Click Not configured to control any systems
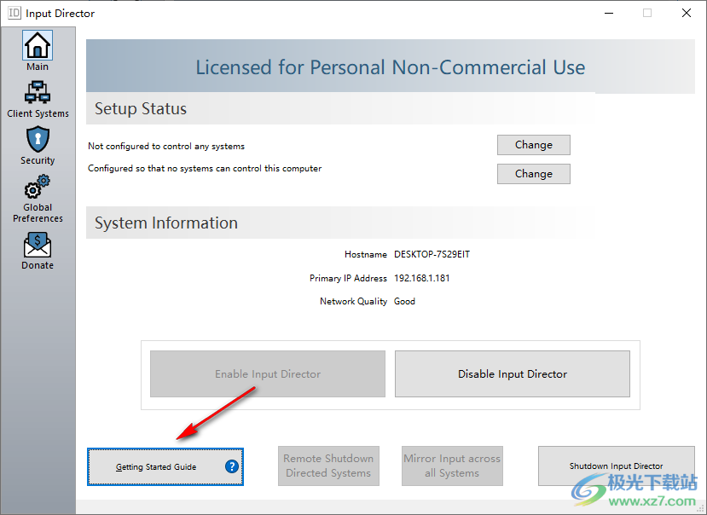 [166, 146]
